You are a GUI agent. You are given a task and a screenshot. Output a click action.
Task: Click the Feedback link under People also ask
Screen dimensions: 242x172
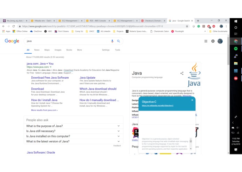click(x=117, y=146)
